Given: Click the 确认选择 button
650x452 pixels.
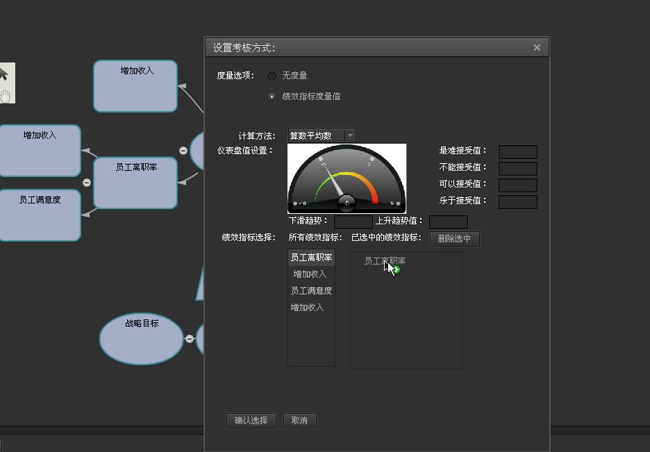Looking at the screenshot, I should pyautogui.click(x=251, y=421).
